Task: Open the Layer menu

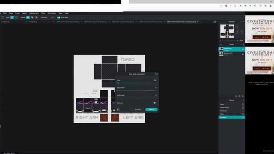Action: point(18,13)
